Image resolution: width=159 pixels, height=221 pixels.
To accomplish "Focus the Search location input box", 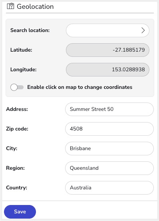I will [107, 30].
